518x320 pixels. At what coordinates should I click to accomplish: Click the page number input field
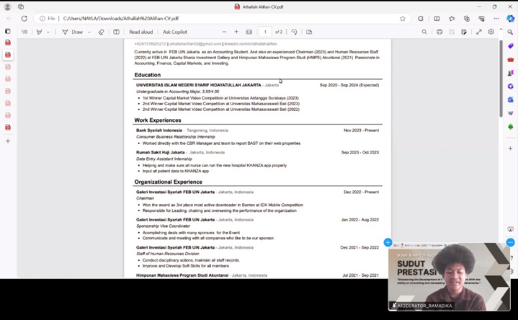[x=265, y=32]
